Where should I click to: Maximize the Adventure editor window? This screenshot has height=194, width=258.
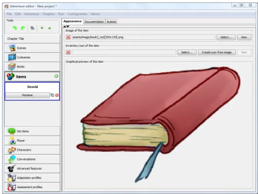click(241, 5)
